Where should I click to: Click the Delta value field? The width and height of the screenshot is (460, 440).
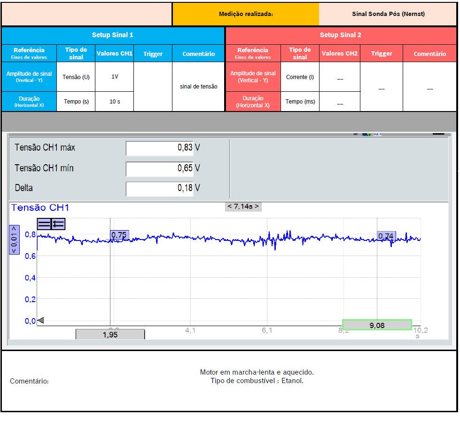pyautogui.click(x=160, y=188)
